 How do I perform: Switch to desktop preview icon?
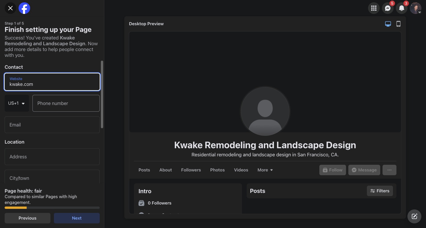(388, 24)
